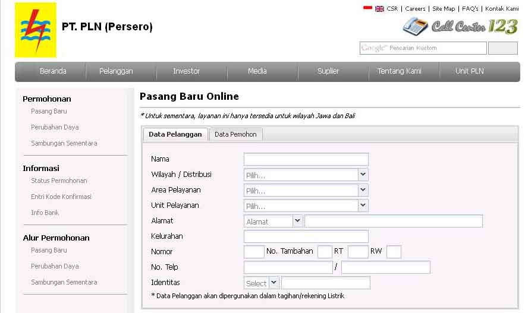The width and height of the screenshot is (525, 313).
Task: Open the Media menu
Action: [x=257, y=71]
